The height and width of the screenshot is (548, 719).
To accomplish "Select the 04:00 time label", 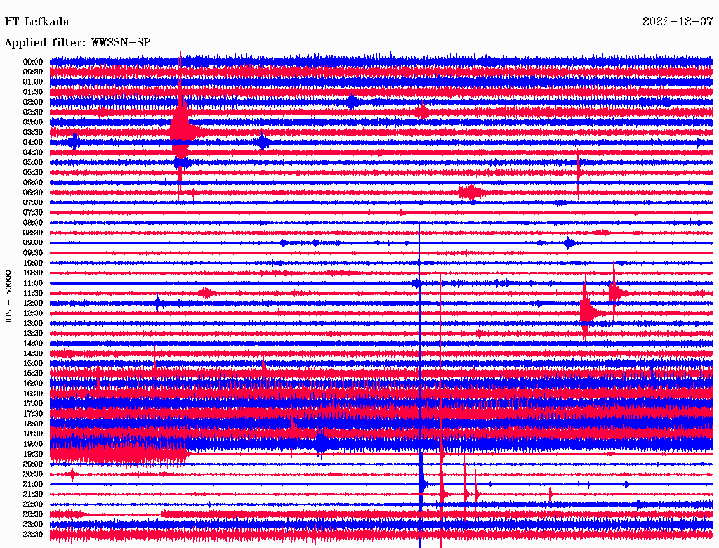I will tap(32, 143).
